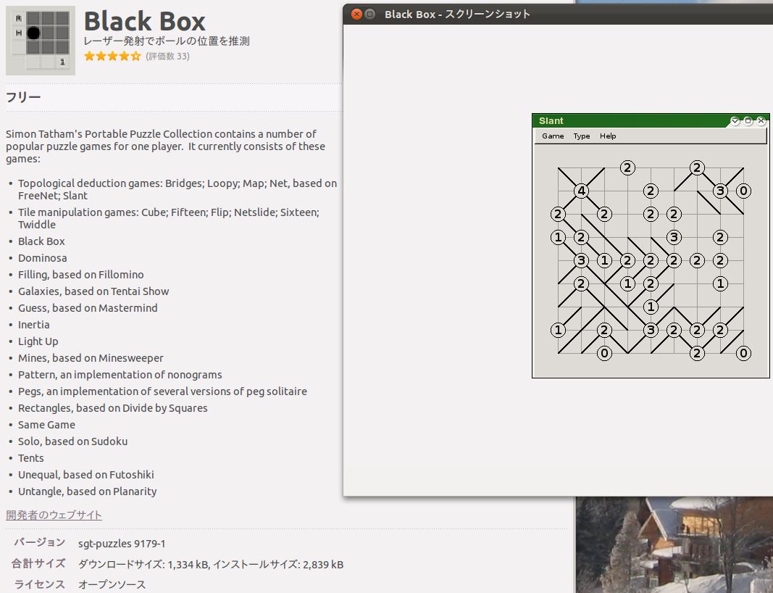Click the ライセンス label
This screenshot has width=773, height=593.
(x=39, y=584)
